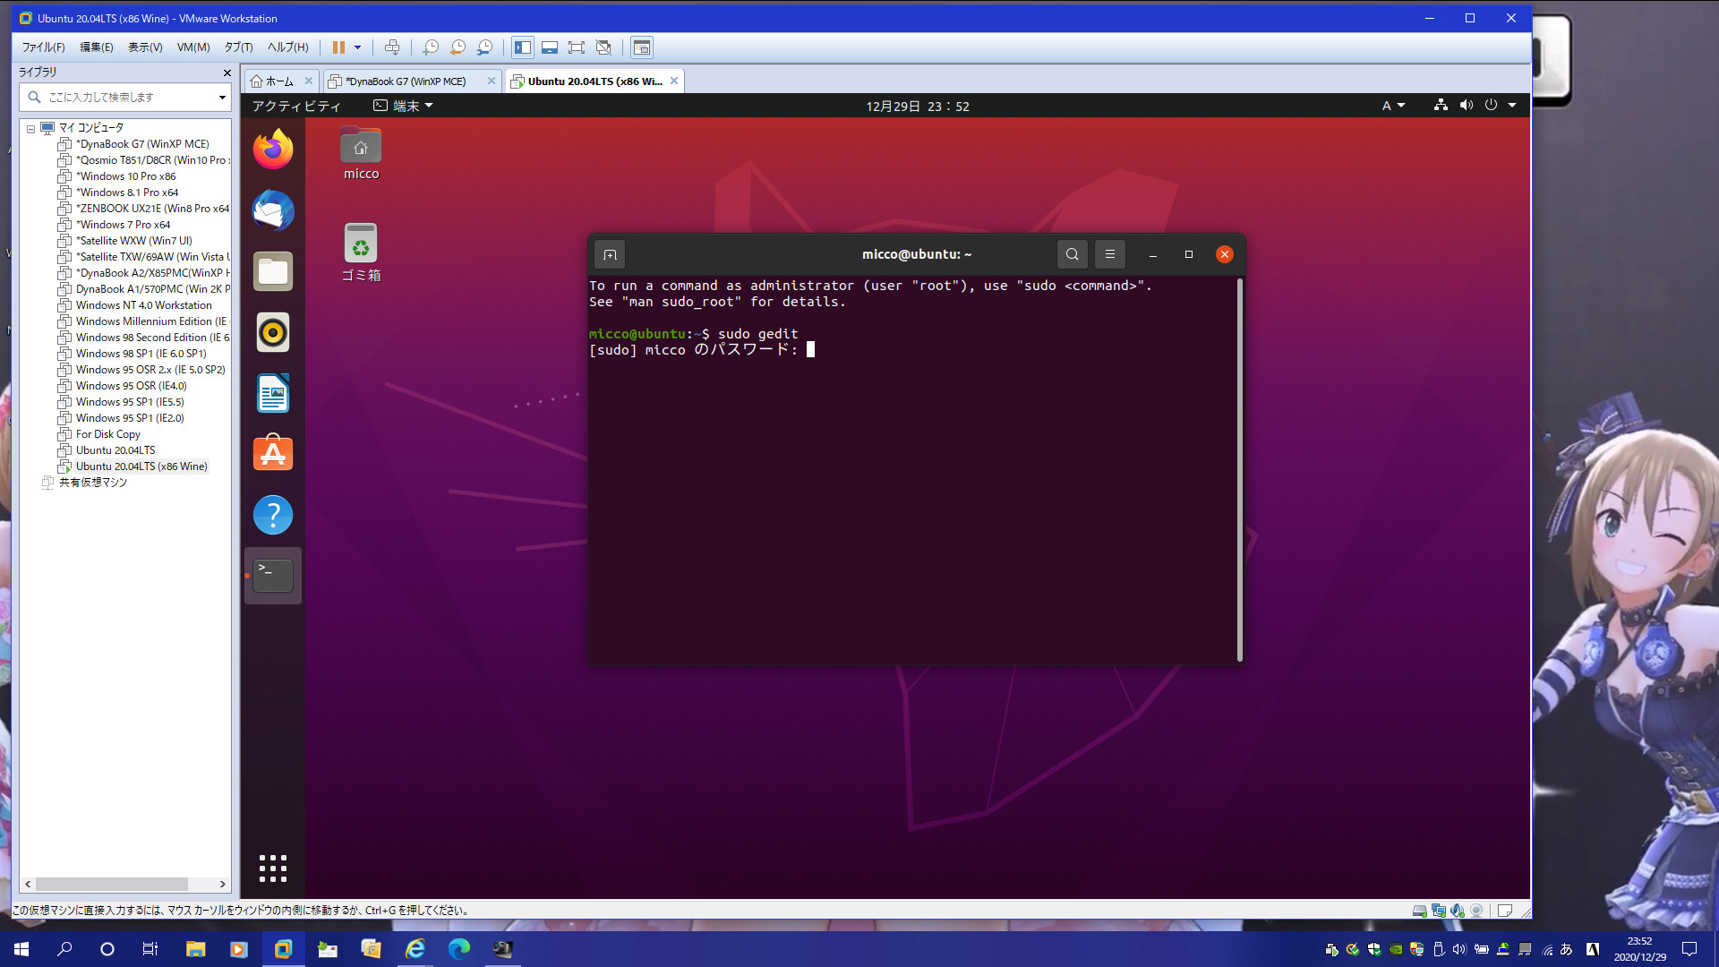Launch Firefox from the Ubuntu dock

click(x=273, y=150)
